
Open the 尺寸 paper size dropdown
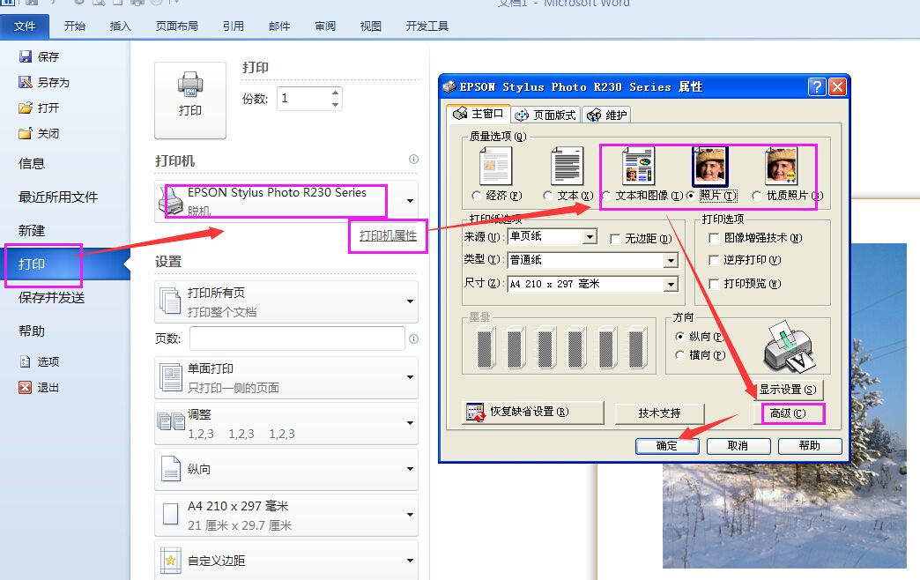pyautogui.click(x=671, y=284)
